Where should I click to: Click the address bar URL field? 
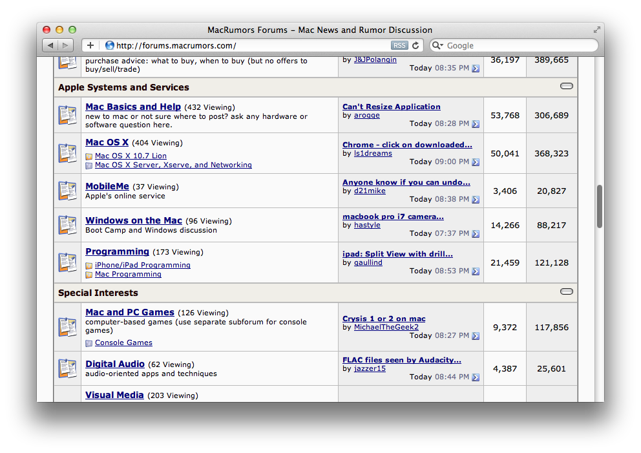(251, 45)
